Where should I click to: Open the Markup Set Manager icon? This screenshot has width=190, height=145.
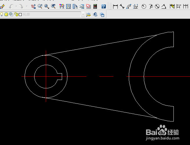tap(88, 6)
